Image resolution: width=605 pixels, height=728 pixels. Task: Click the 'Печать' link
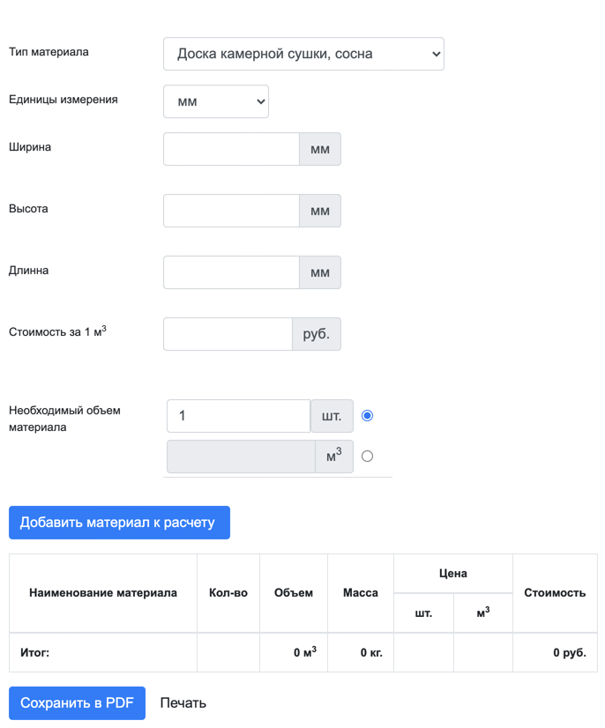[x=183, y=702]
